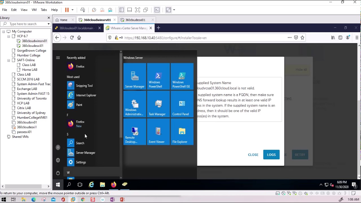The height and width of the screenshot is (203, 361).
Task: Open the VM menu
Action: 34,10
